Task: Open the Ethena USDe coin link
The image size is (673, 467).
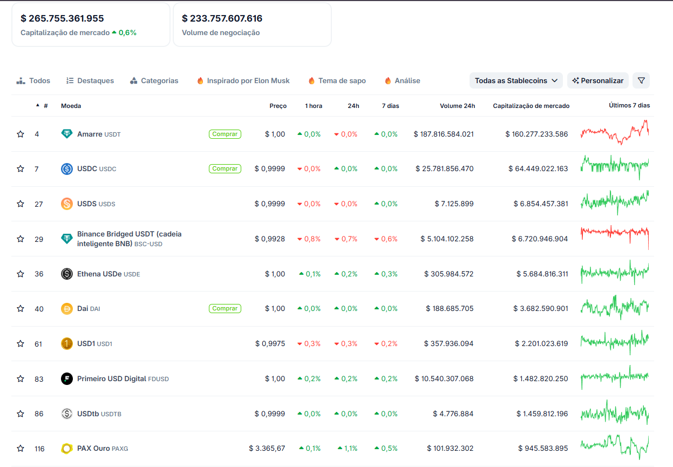Action: pyautogui.click(x=108, y=274)
